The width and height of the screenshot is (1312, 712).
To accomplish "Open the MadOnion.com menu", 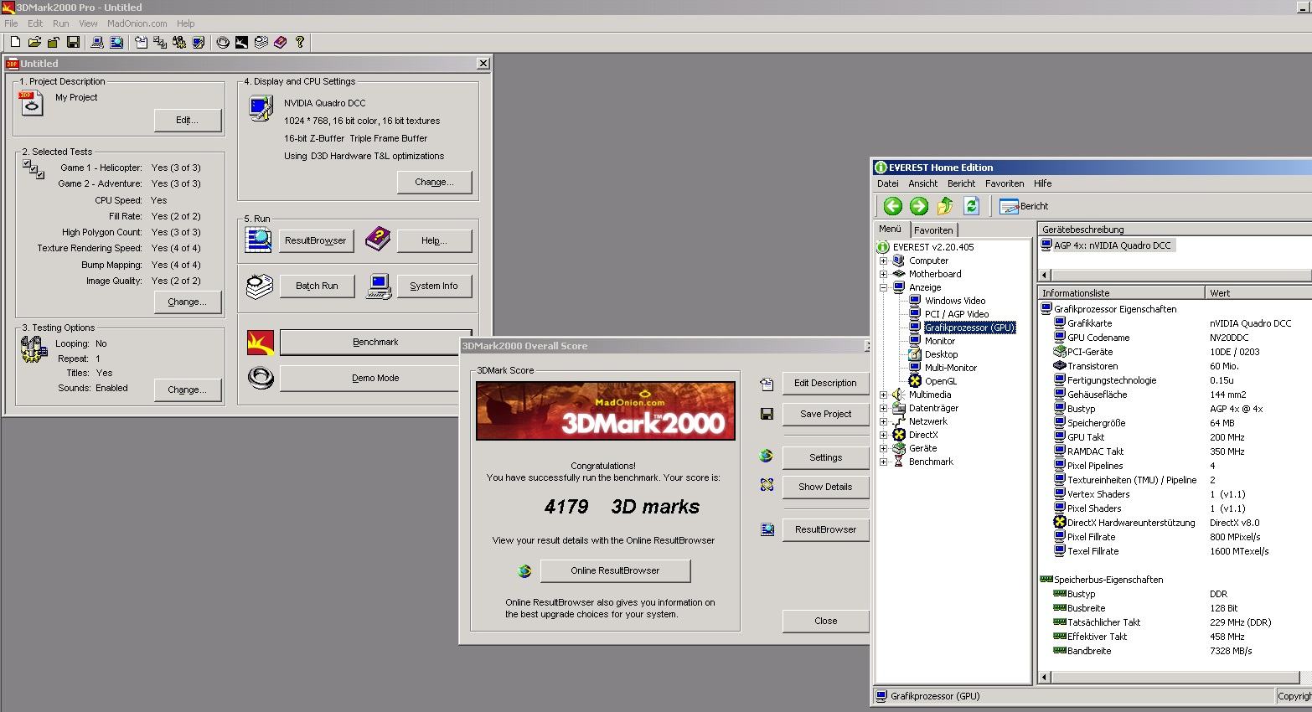I will (x=137, y=23).
